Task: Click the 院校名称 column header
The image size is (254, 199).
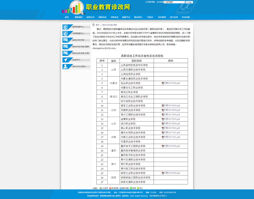Action: coord(137,61)
